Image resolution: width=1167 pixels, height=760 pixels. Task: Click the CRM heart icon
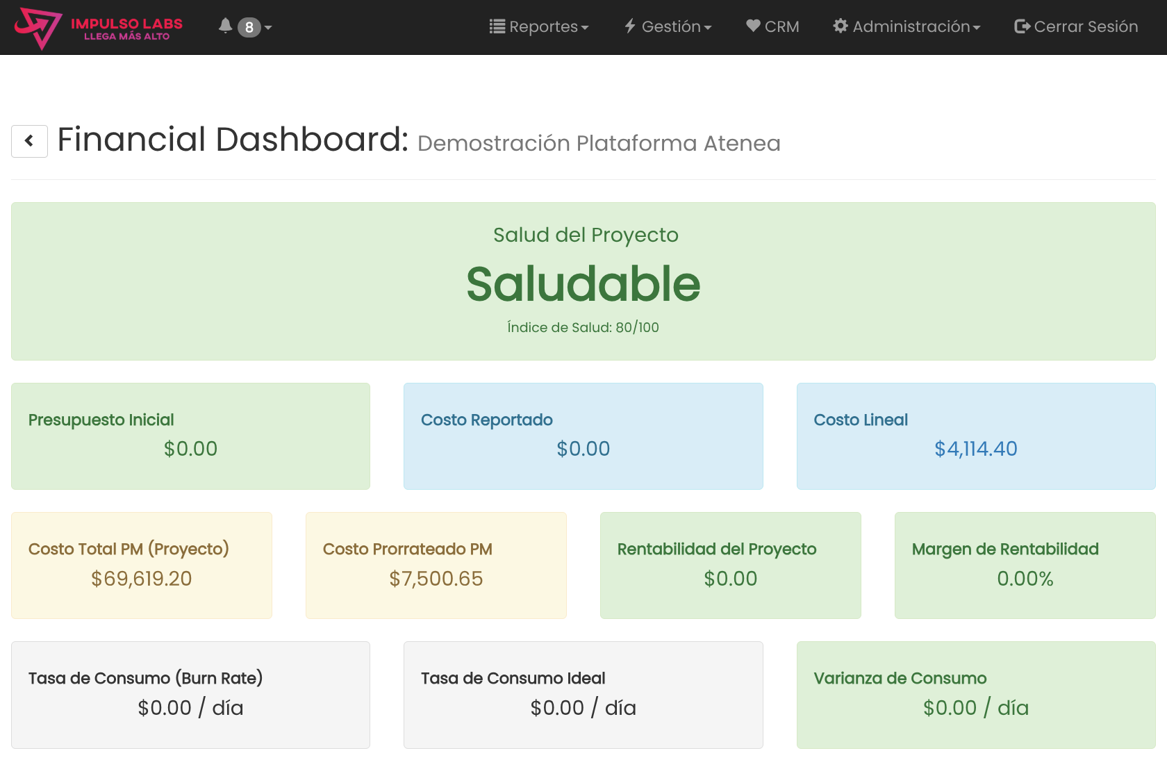click(753, 26)
